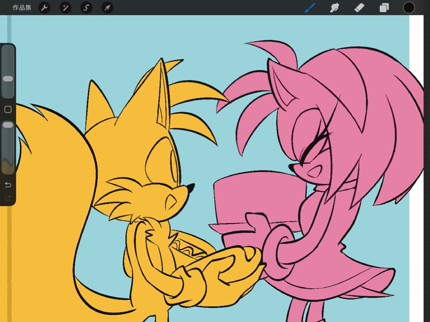Tap the square modify button

tap(8, 109)
